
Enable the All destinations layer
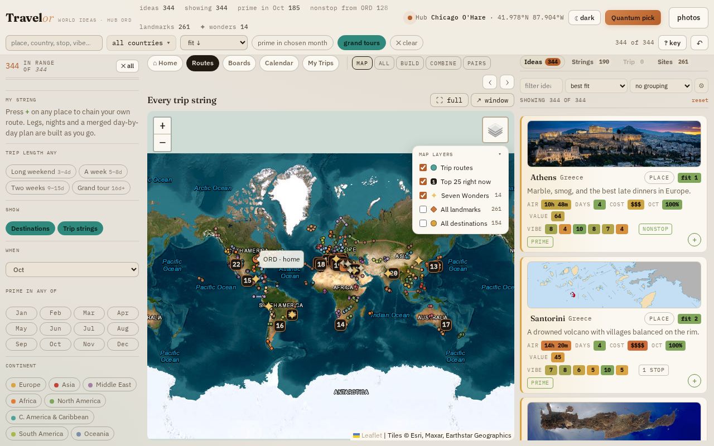(x=423, y=224)
